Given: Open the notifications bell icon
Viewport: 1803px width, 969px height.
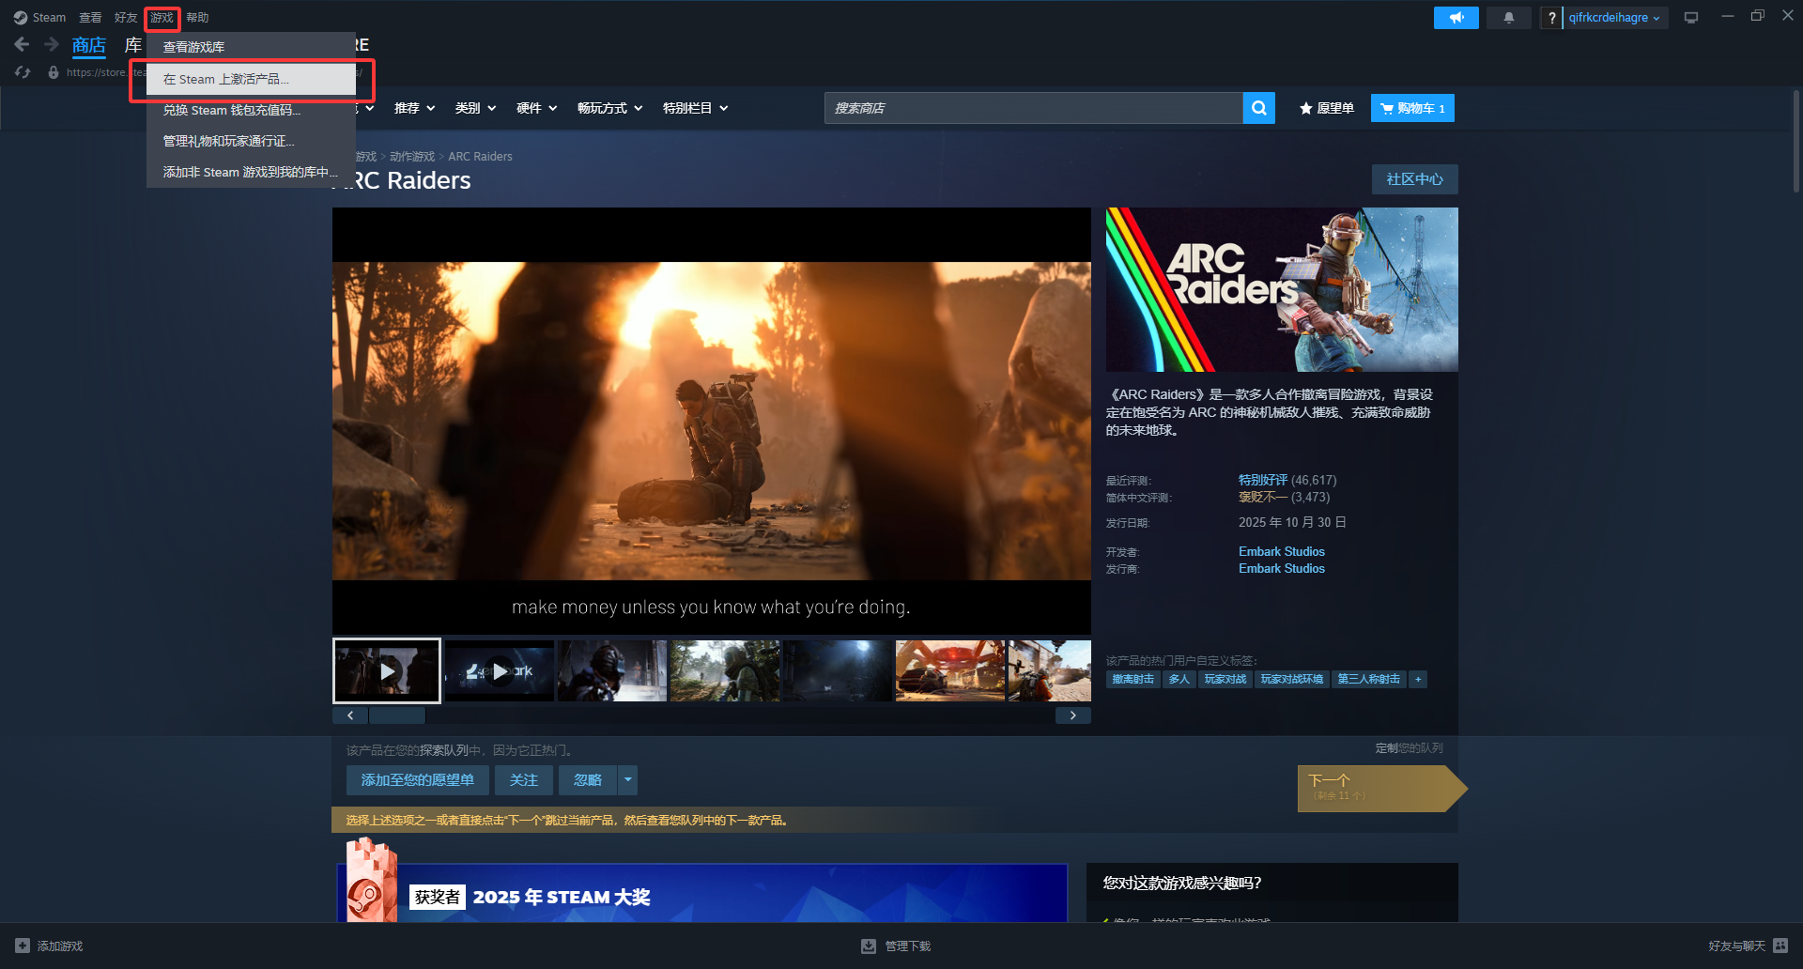Looking at the screenshot, I should tap(1508, 18).
